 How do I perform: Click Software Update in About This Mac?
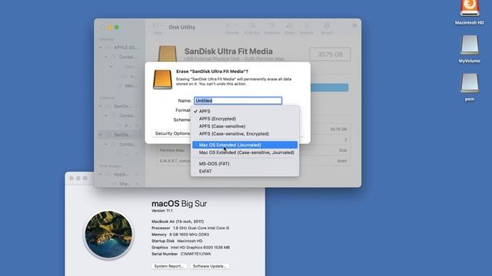(209, 266)
